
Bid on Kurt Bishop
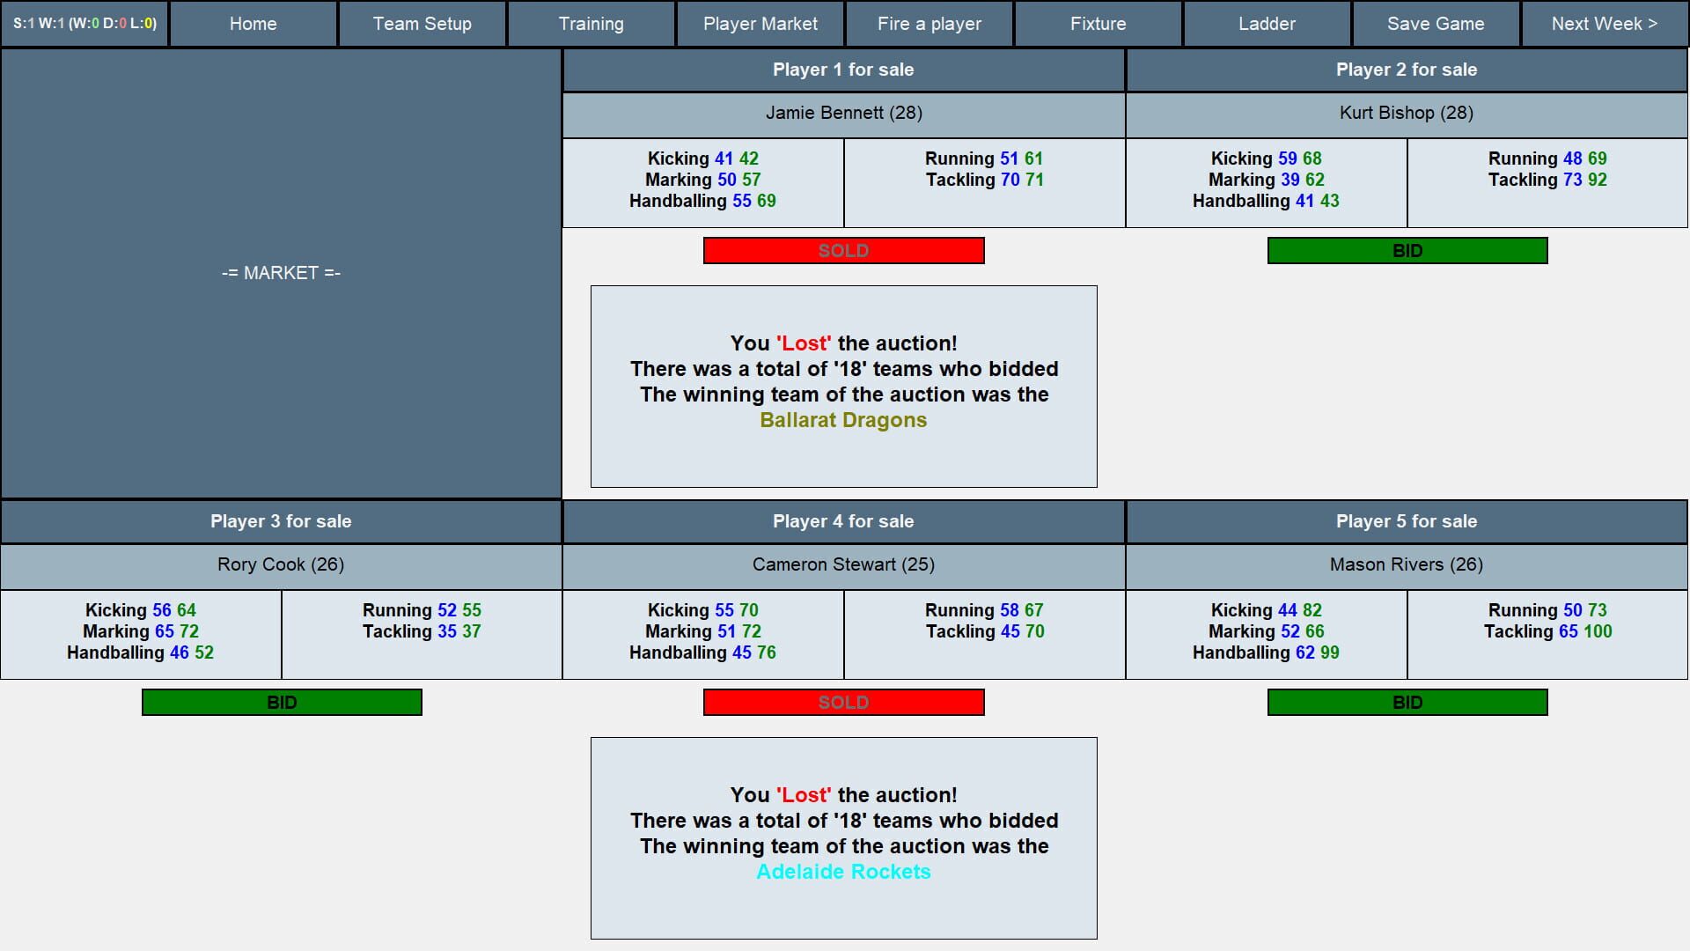1407,250
